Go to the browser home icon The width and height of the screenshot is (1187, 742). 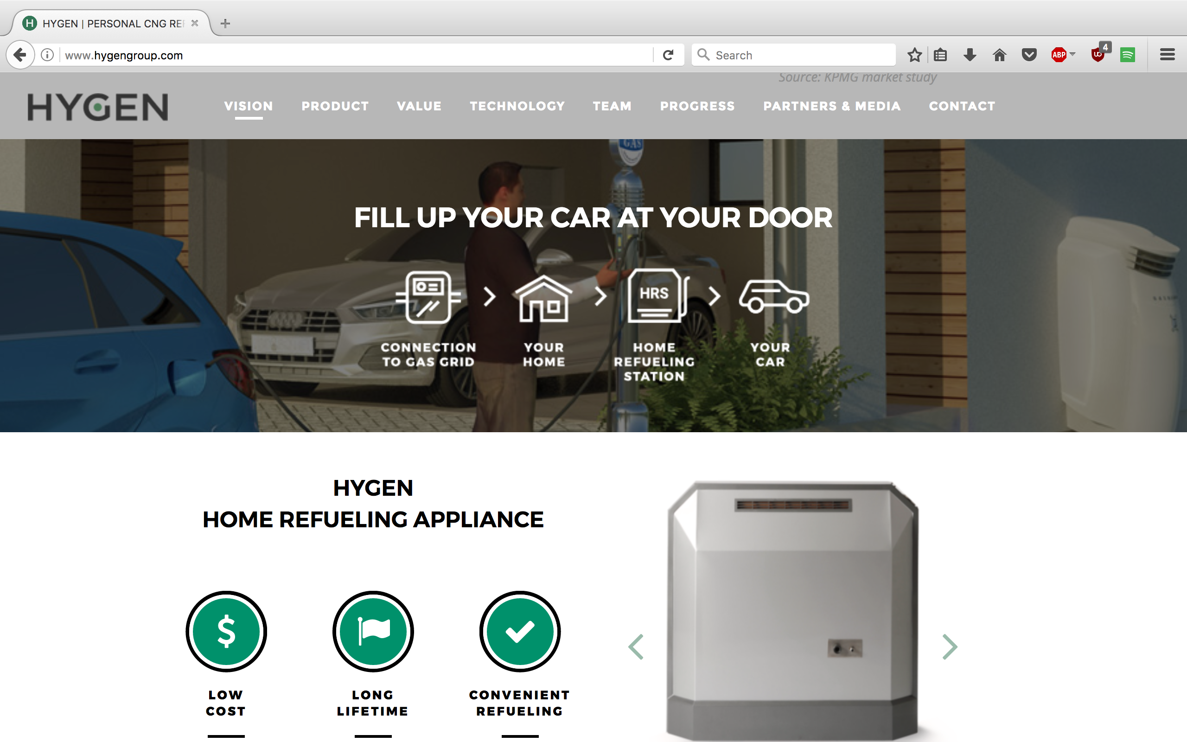(x=999, y=55)
